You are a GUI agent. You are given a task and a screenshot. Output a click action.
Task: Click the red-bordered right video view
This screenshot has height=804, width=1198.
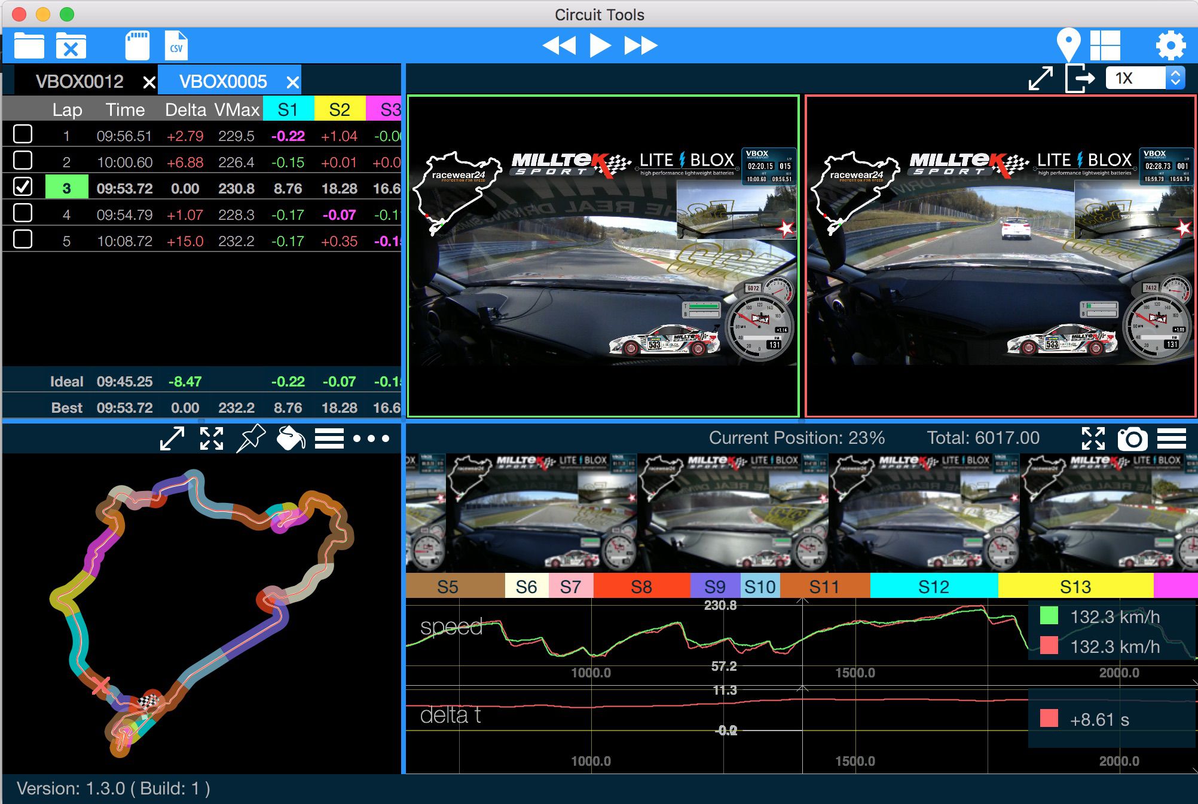click(1001, 256)
